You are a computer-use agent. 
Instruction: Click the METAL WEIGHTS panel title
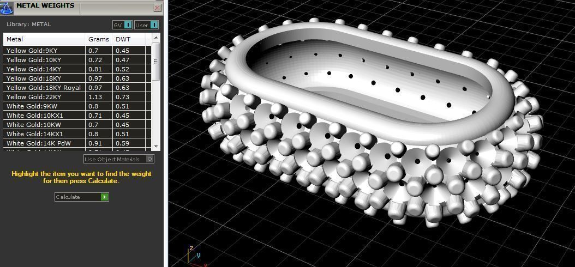point(45,5)
